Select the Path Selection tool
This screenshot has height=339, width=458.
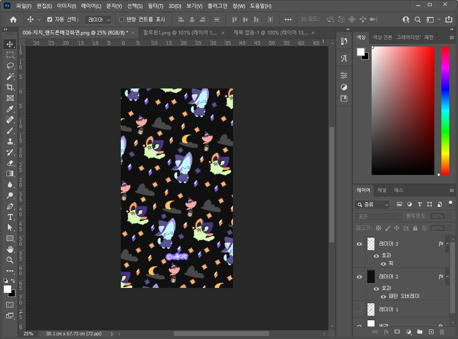pos(10,228)
